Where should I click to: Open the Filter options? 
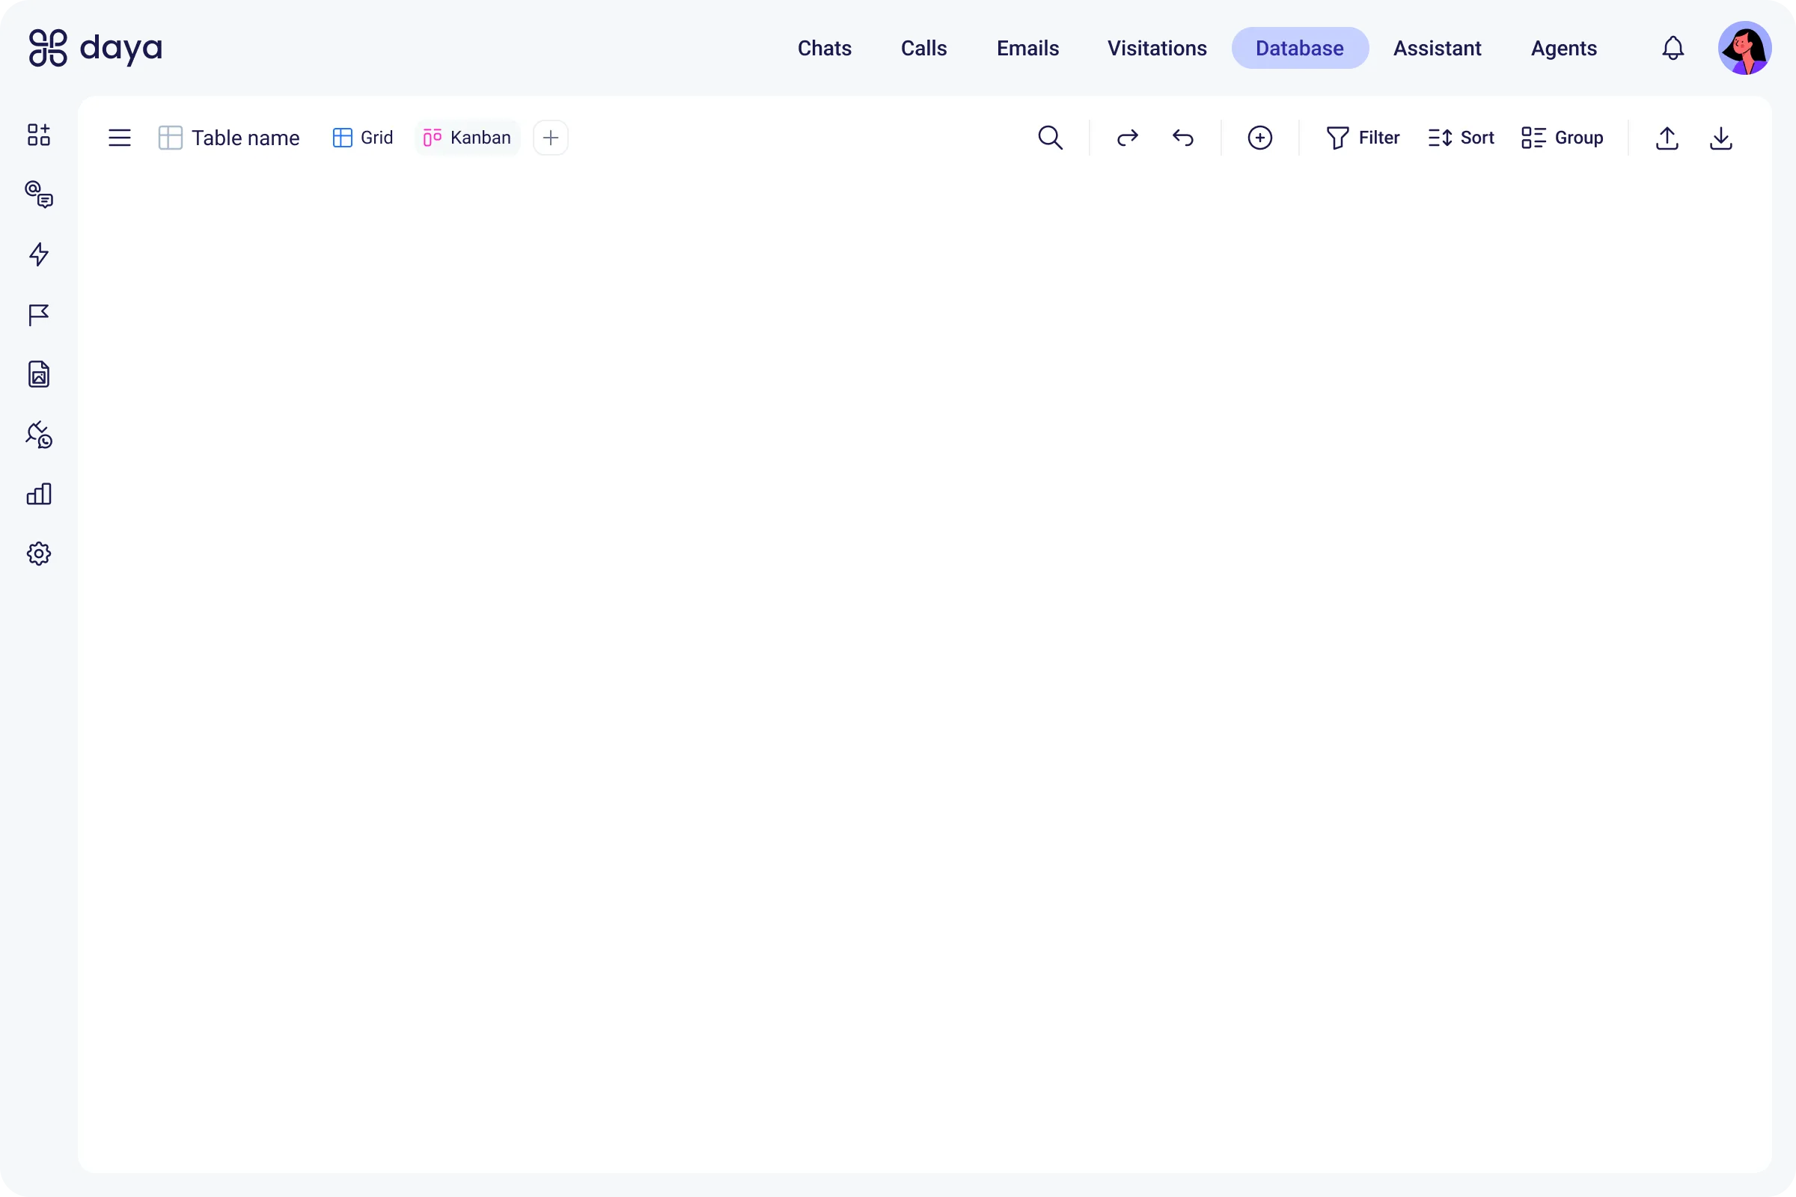click(x=1363, y=138)
